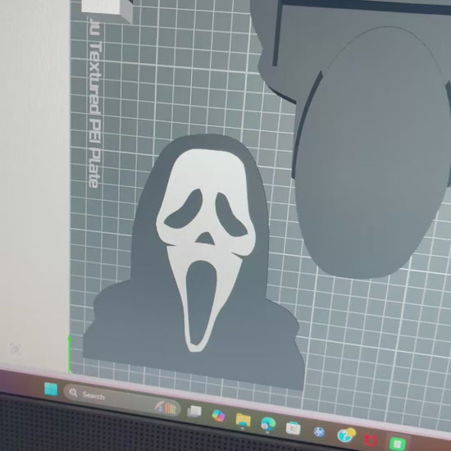Open Microsoft Store from the taskbar

coord(293,428)
